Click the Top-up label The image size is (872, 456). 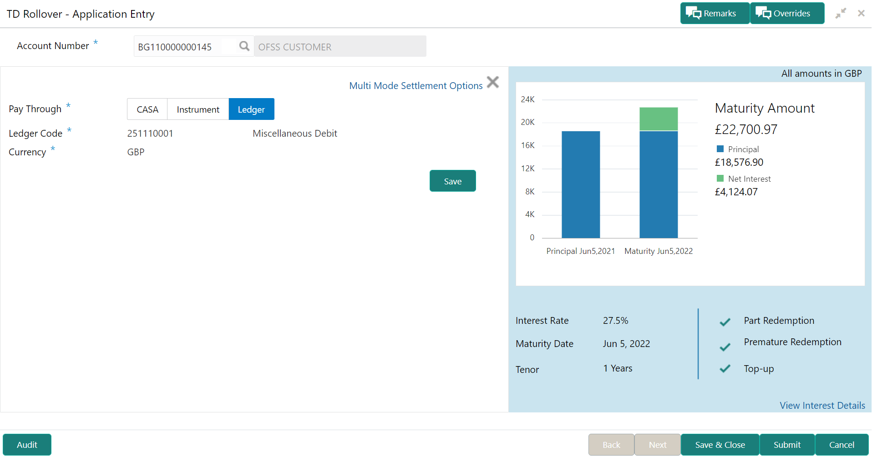pos(759,368)
